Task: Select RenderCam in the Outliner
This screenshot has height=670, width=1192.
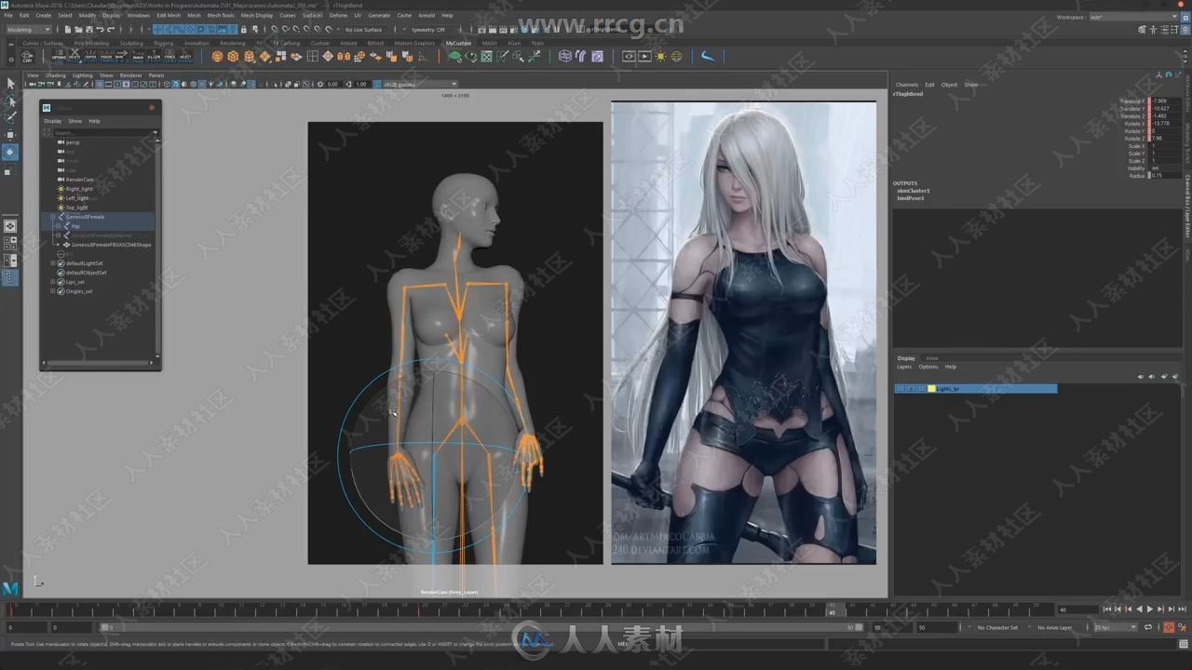Action: click(79, 180)
